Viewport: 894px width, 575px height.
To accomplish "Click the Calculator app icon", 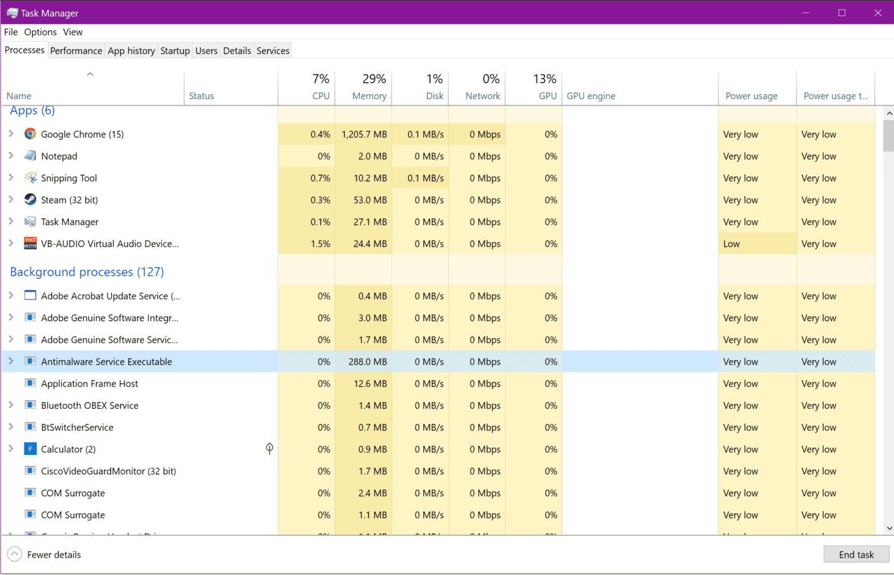I will [x=30, y=449].
